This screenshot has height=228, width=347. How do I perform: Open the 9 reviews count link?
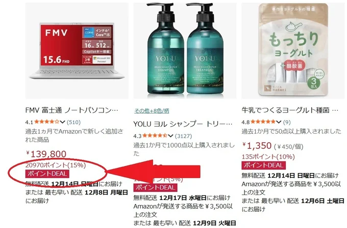(287, 122)
